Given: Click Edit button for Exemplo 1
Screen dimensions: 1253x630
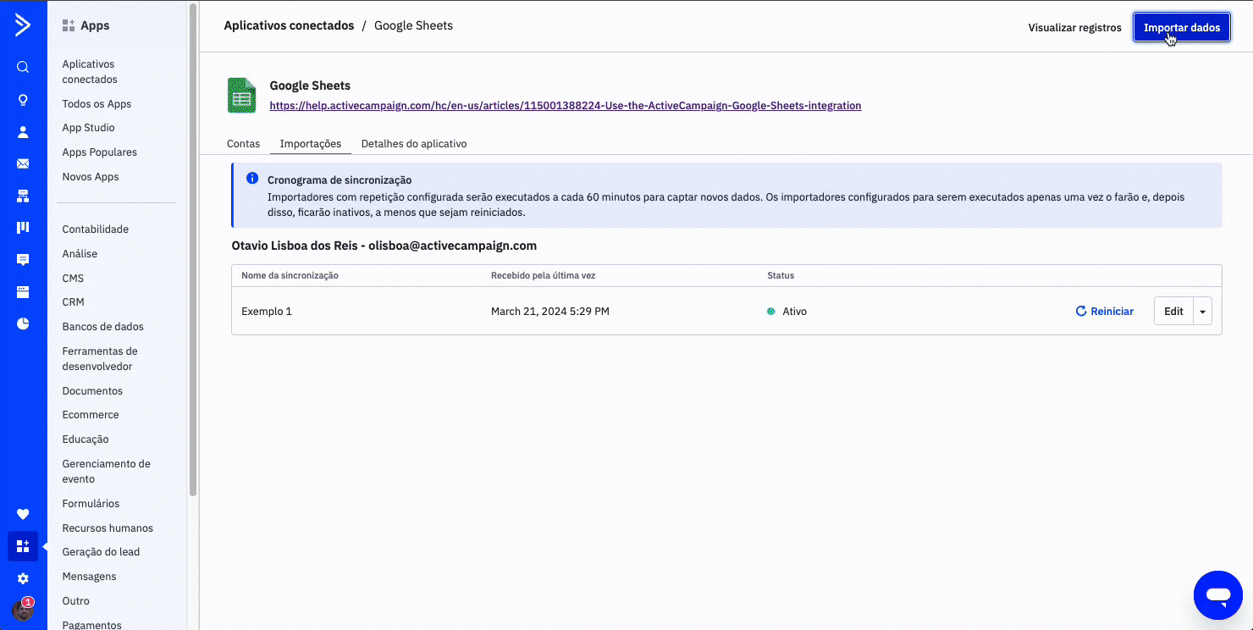Looking at the screenshot, I should click(x=1173, y=312).
